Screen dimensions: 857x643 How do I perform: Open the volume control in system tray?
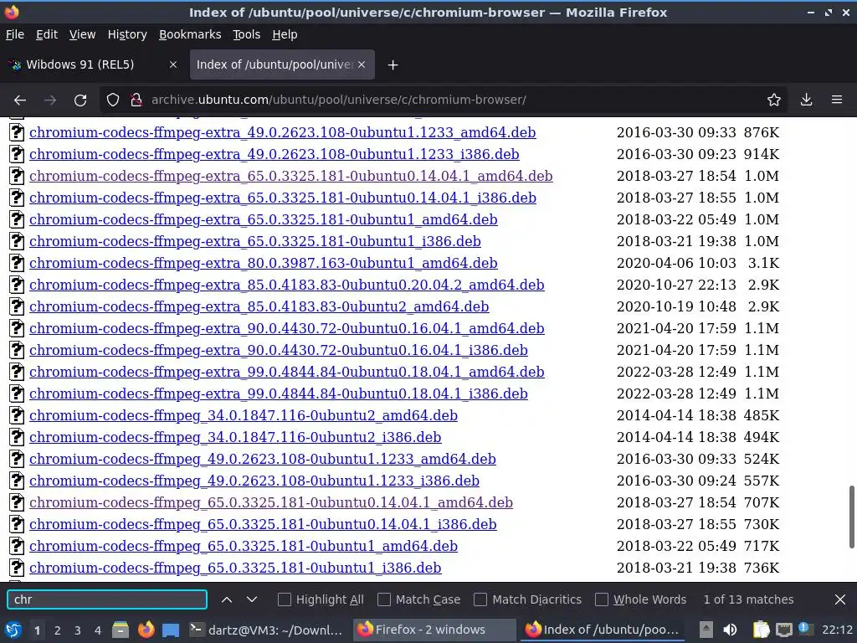(x=730, y=630)
